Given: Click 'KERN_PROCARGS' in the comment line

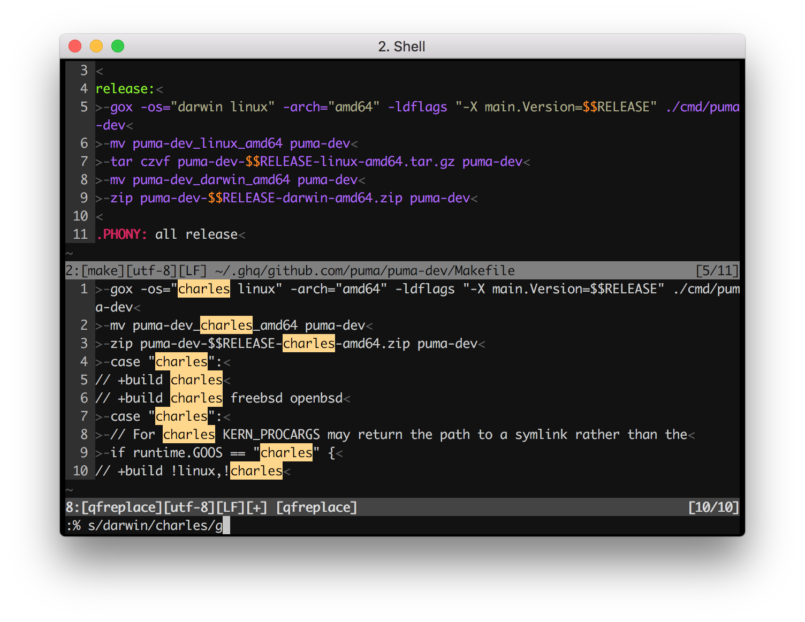Looking at the screenshot, I should pos(271,435).
